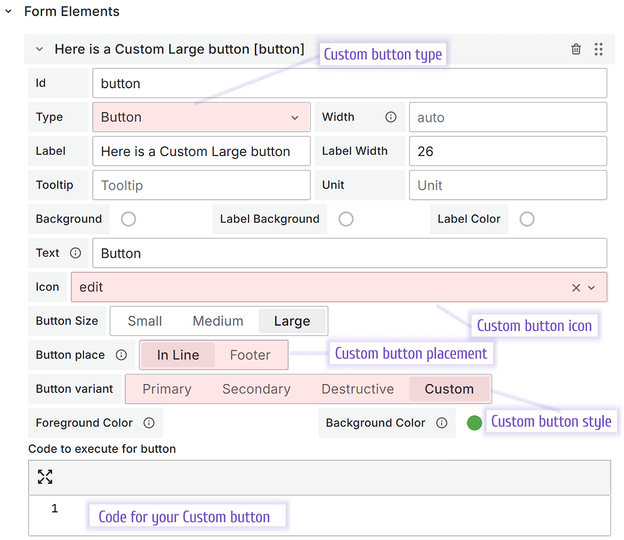624x540 pixels.
Task: Click the Label input field
Action: click(202, 151)
